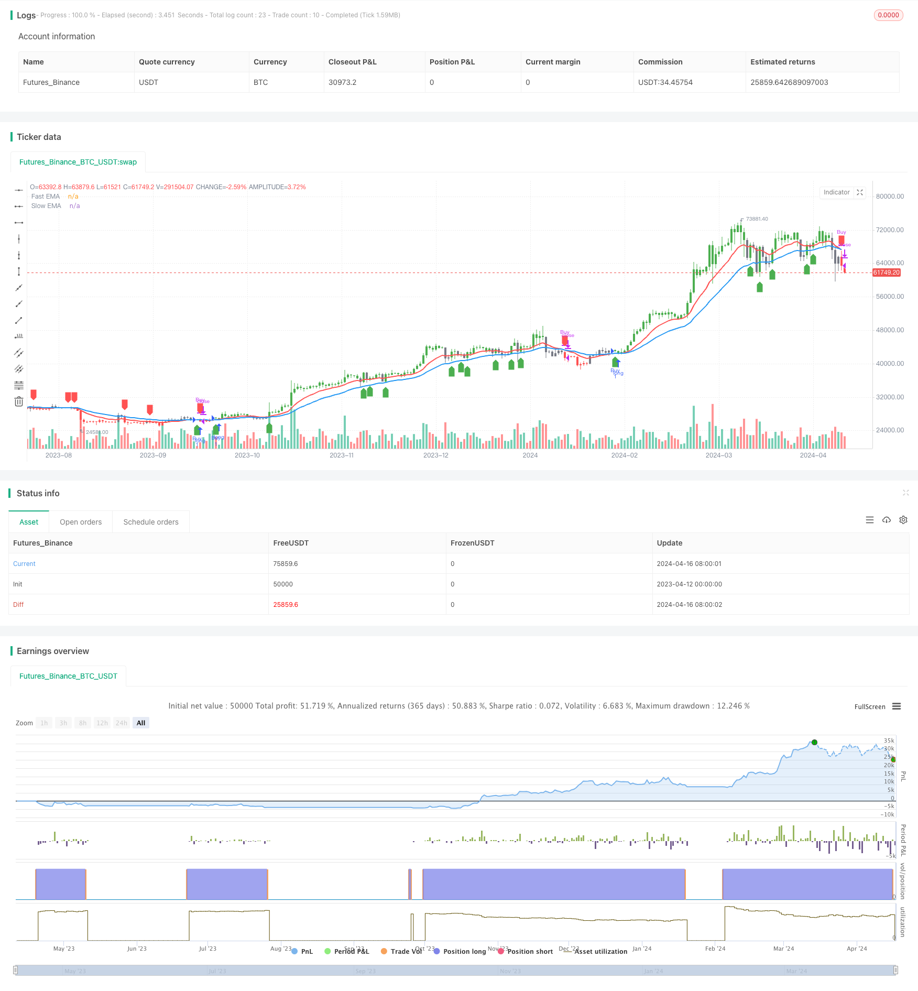Click FullScreen on the earnings overview chart
The width and height of the screenshot is (918, 991).
[870, 706]
